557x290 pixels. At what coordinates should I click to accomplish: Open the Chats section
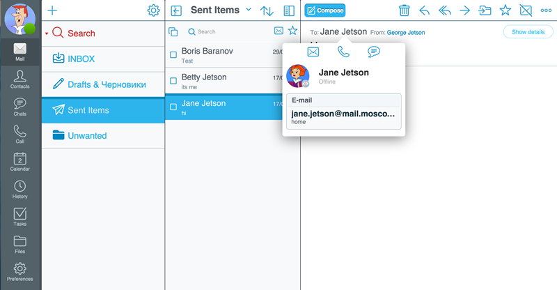coord(20,107)
